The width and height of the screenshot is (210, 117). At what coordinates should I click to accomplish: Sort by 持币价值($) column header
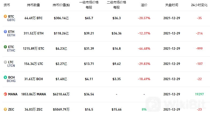point(61,5)
